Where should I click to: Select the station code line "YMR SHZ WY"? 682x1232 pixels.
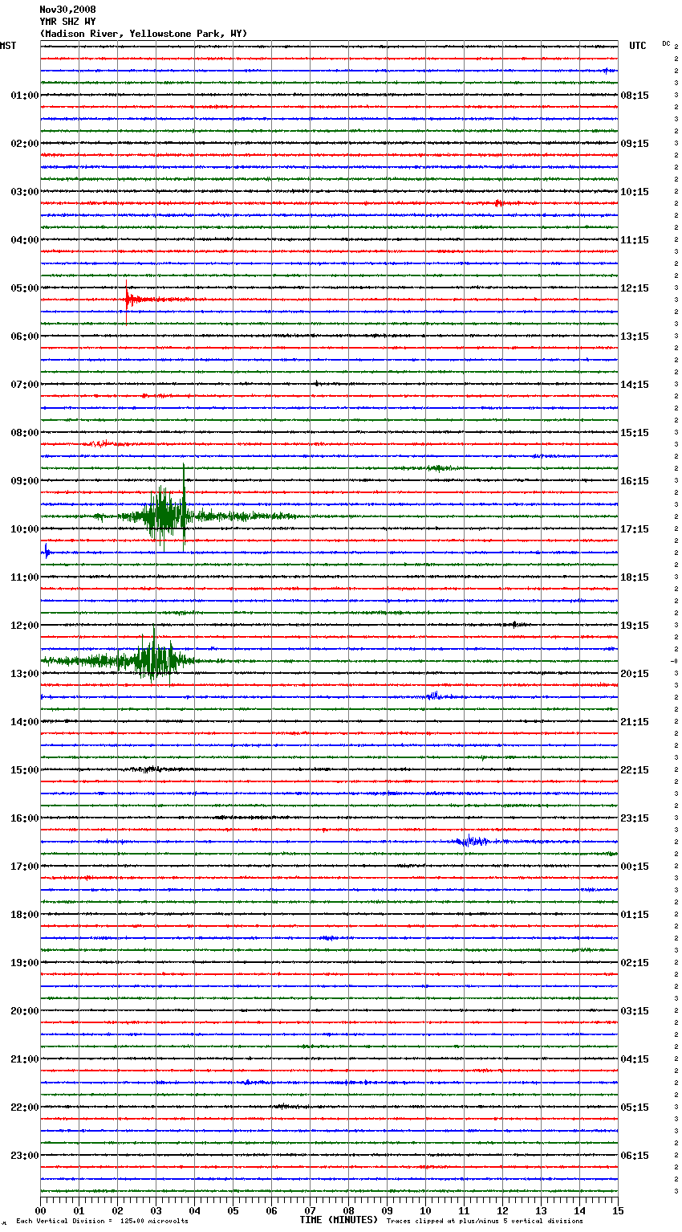point(67,22)
